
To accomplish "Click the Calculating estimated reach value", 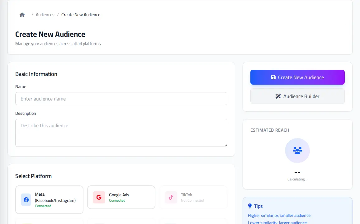I will [x=297, y=179].
